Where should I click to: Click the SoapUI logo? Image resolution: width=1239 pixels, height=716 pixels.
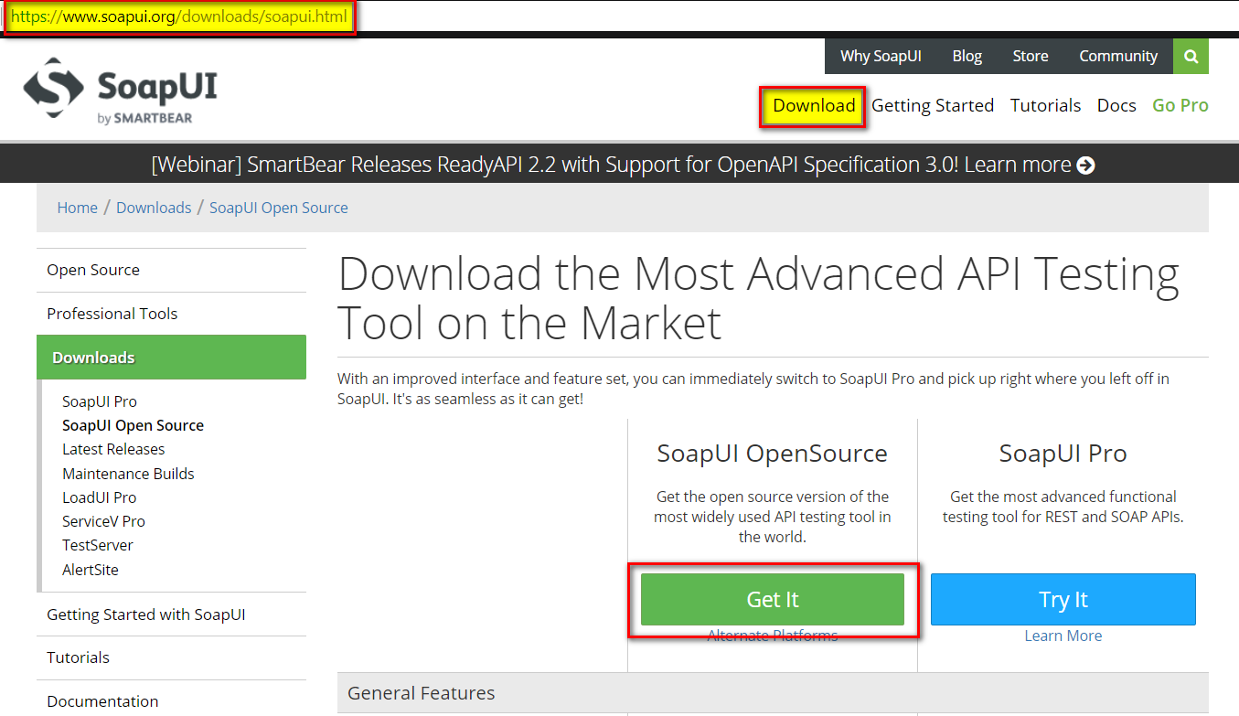(120, 91)
